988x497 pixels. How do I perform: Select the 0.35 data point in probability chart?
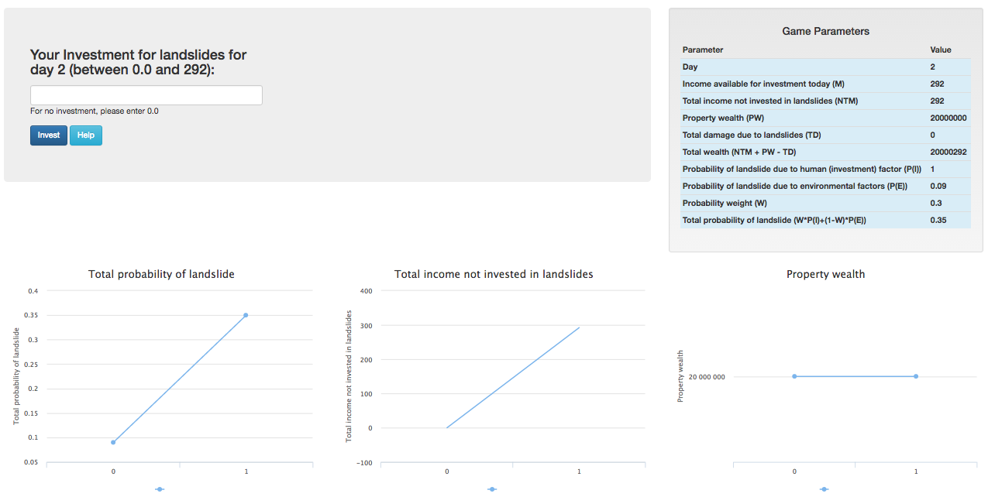(x=246, y=315)
